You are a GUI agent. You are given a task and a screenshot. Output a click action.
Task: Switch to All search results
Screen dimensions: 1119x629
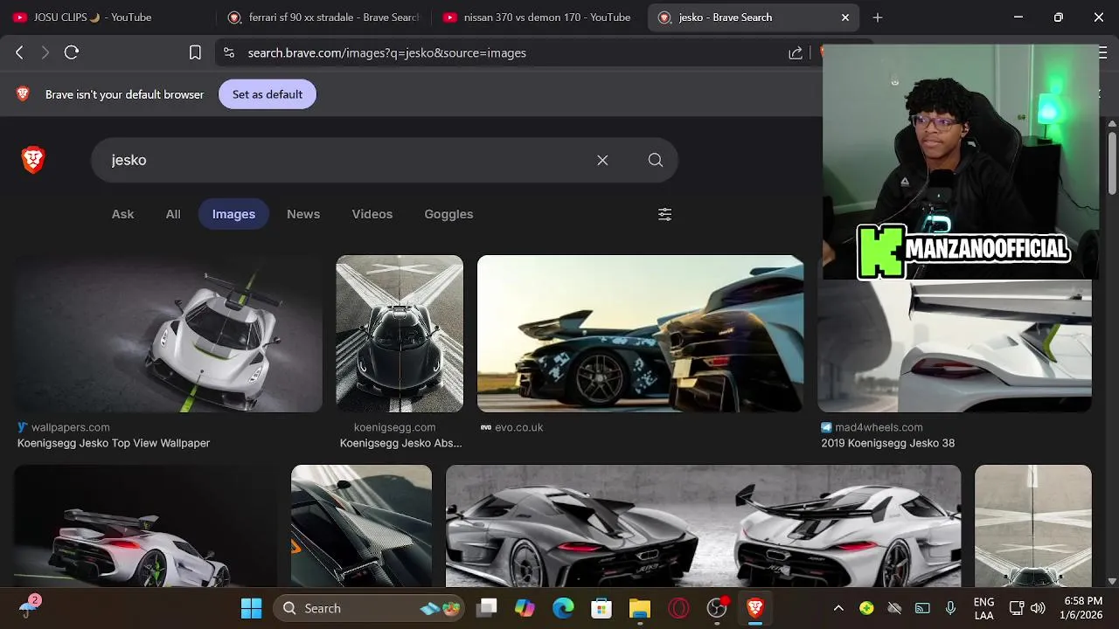[x=173, y=214]
